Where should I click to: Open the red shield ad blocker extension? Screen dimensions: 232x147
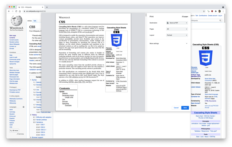[212, 11]
